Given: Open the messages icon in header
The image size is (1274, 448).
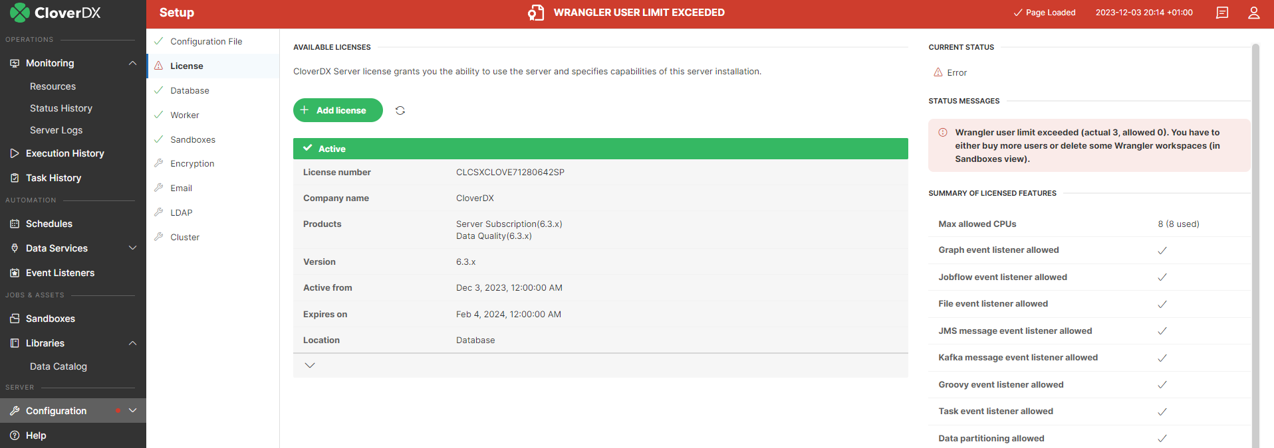Looking at the screenshot, I should click(1221, 13).
